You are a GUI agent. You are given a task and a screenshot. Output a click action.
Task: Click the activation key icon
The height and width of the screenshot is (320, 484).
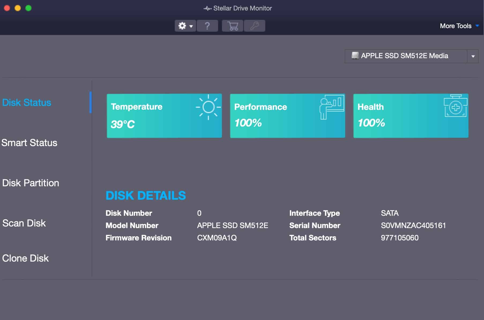tap(254, 26)
